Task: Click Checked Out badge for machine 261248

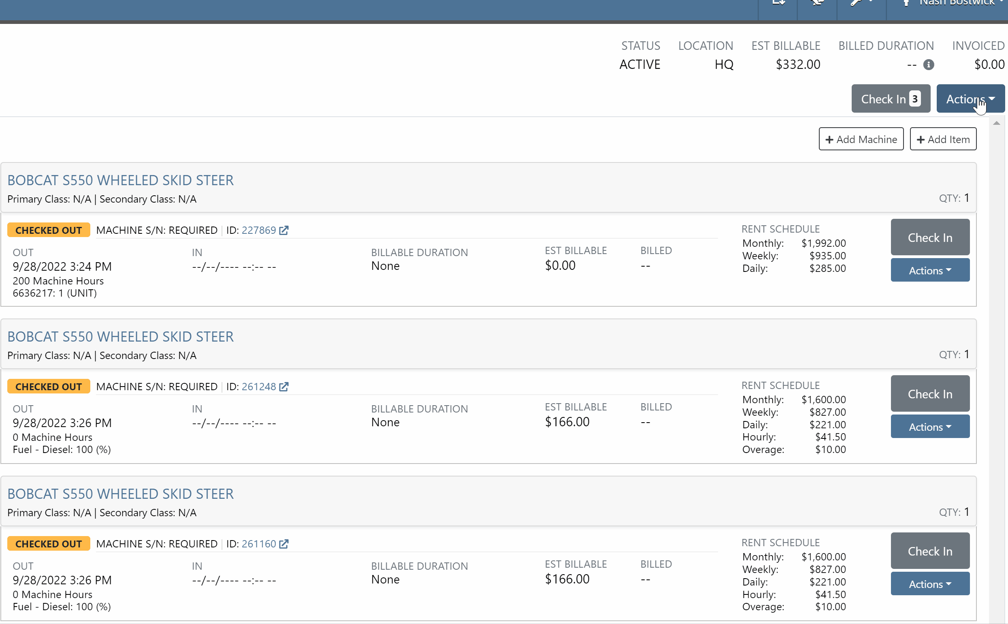Action: click(x=49, y=387)
